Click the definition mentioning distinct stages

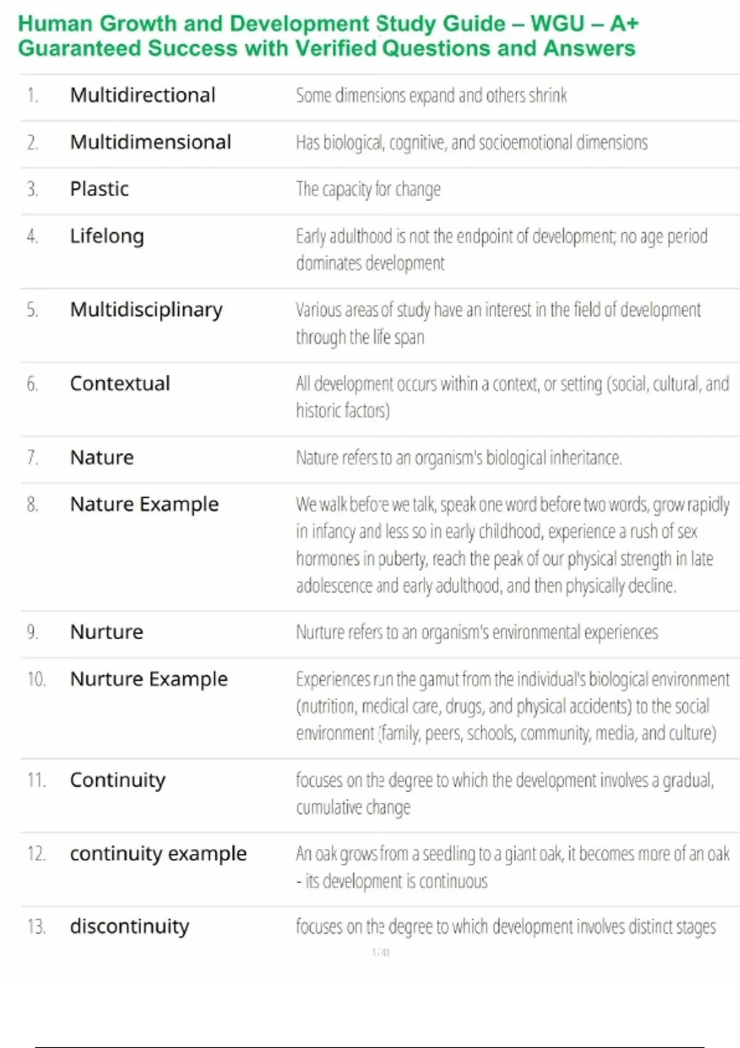[506, 927]
